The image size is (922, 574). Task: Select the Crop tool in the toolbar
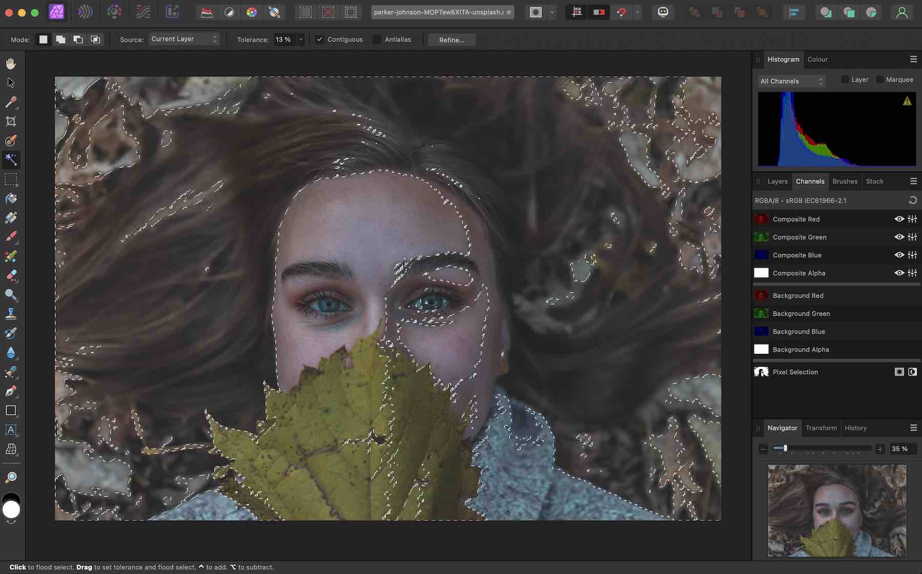coord(11,121)
